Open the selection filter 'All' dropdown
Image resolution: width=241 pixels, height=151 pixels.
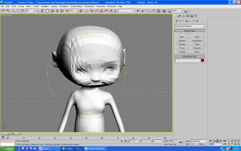click(31, 11)
